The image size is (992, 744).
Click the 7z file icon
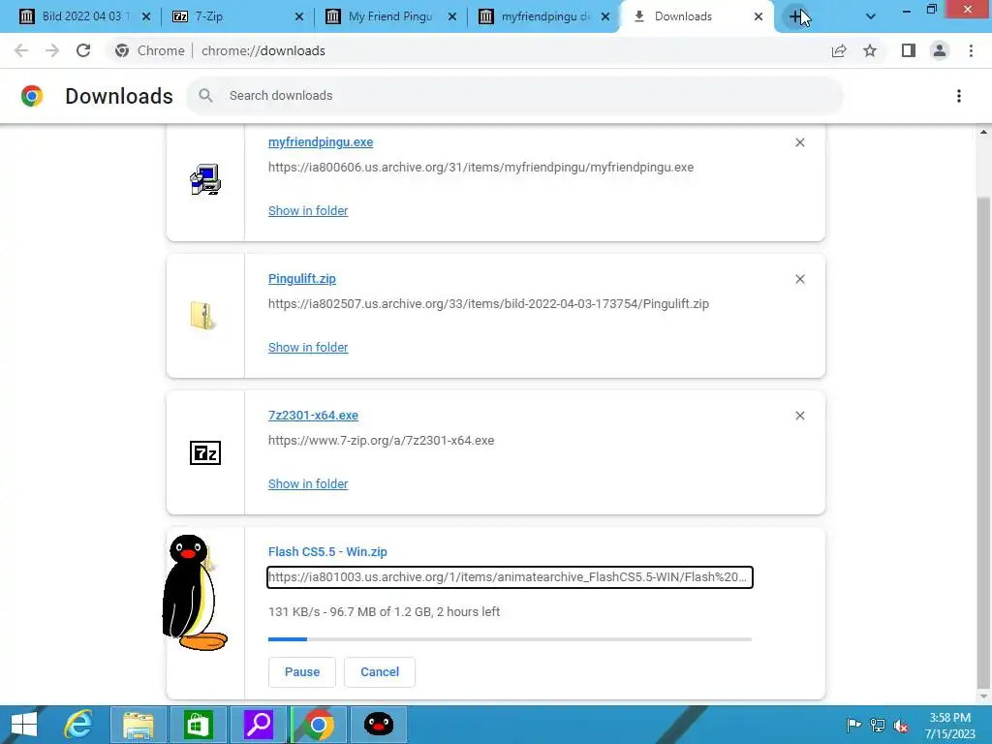pyautogui.click(x=205, y=453)
